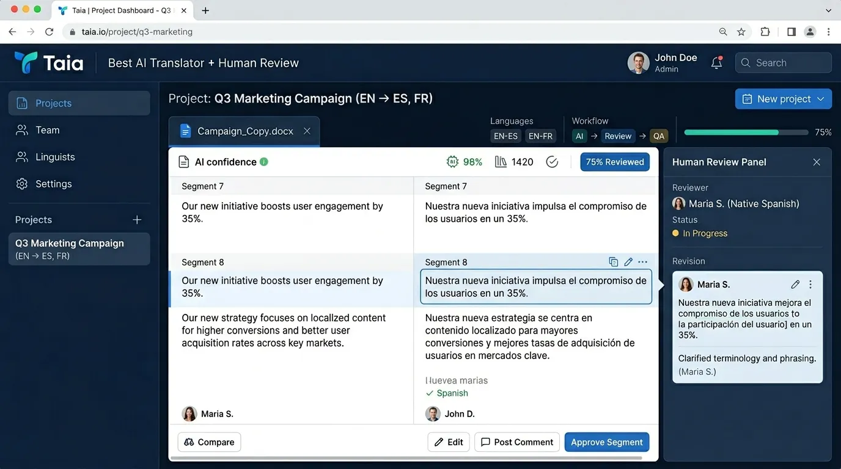Click Post Comment button
The height and width of the screenshot is (469, 841).
pyautogui.click(x=517, y=442)
